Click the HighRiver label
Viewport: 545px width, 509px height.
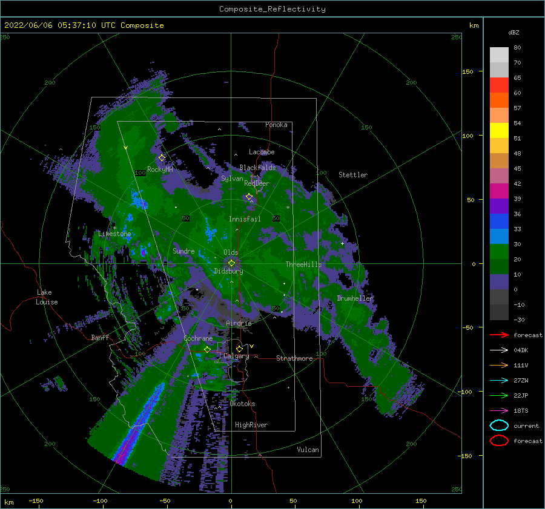pos(251,425)
